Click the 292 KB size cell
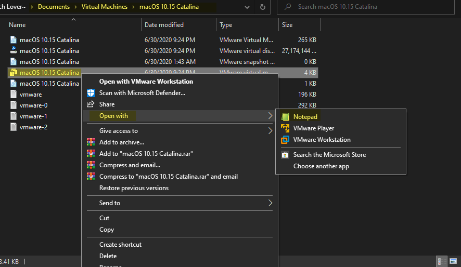 pyautogui.click(x=307, y=105)
